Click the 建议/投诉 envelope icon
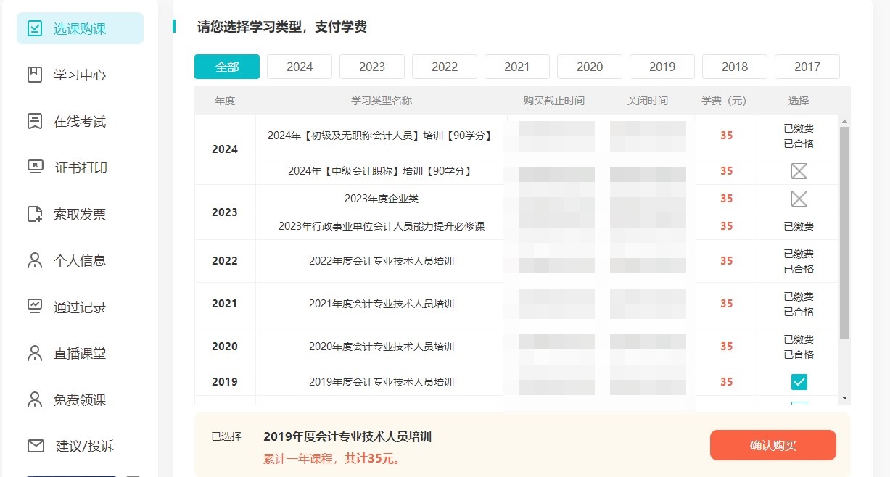This screenshot has height=477, width=890. point(35,446)
